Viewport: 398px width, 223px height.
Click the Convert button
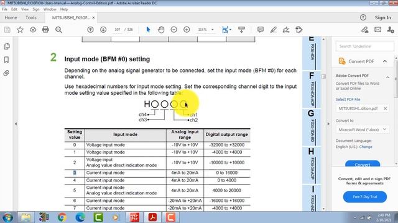(363, 164)
